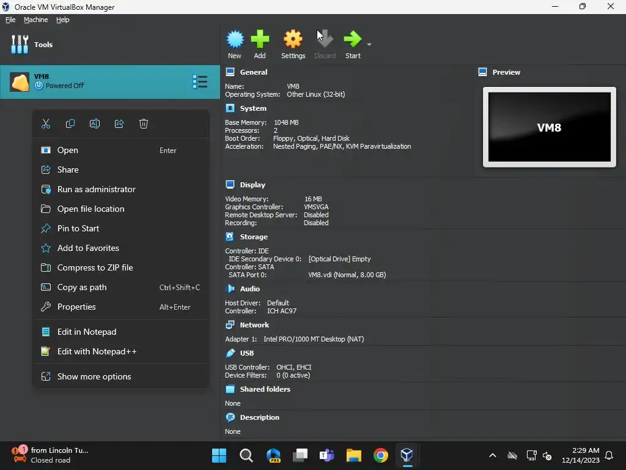Image resolution: width=626 pixels, height=470 pixels.
Task: Click 'Intel PRO/1000 MT Desktop (NAT)' text
Action: (314, 339)
